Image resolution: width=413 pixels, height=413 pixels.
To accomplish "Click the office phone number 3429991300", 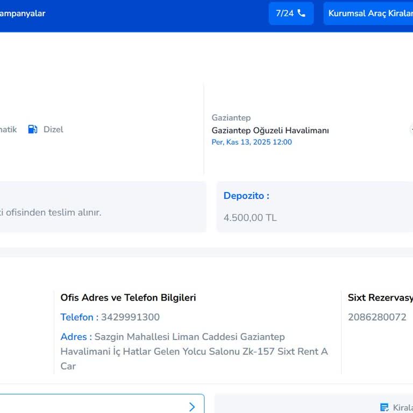I will (x=130, y=317).
